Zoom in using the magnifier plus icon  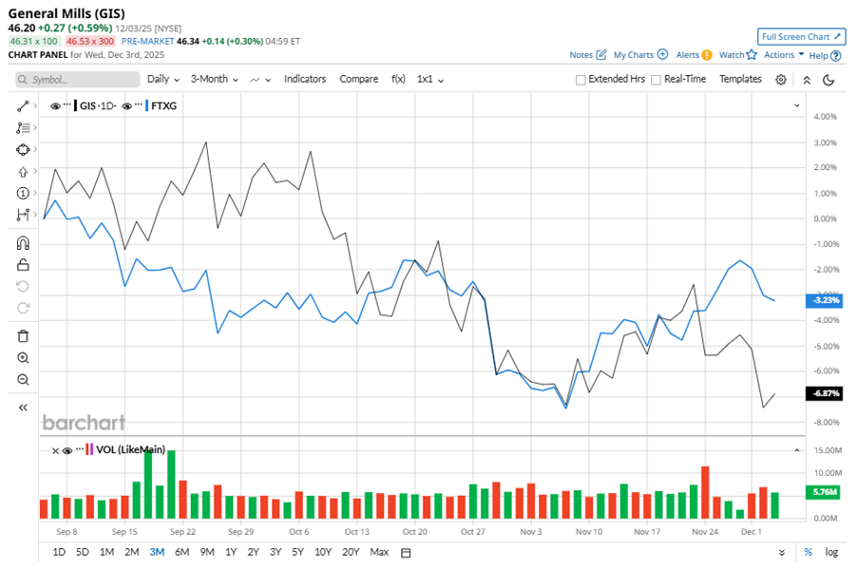click(23, 358)
